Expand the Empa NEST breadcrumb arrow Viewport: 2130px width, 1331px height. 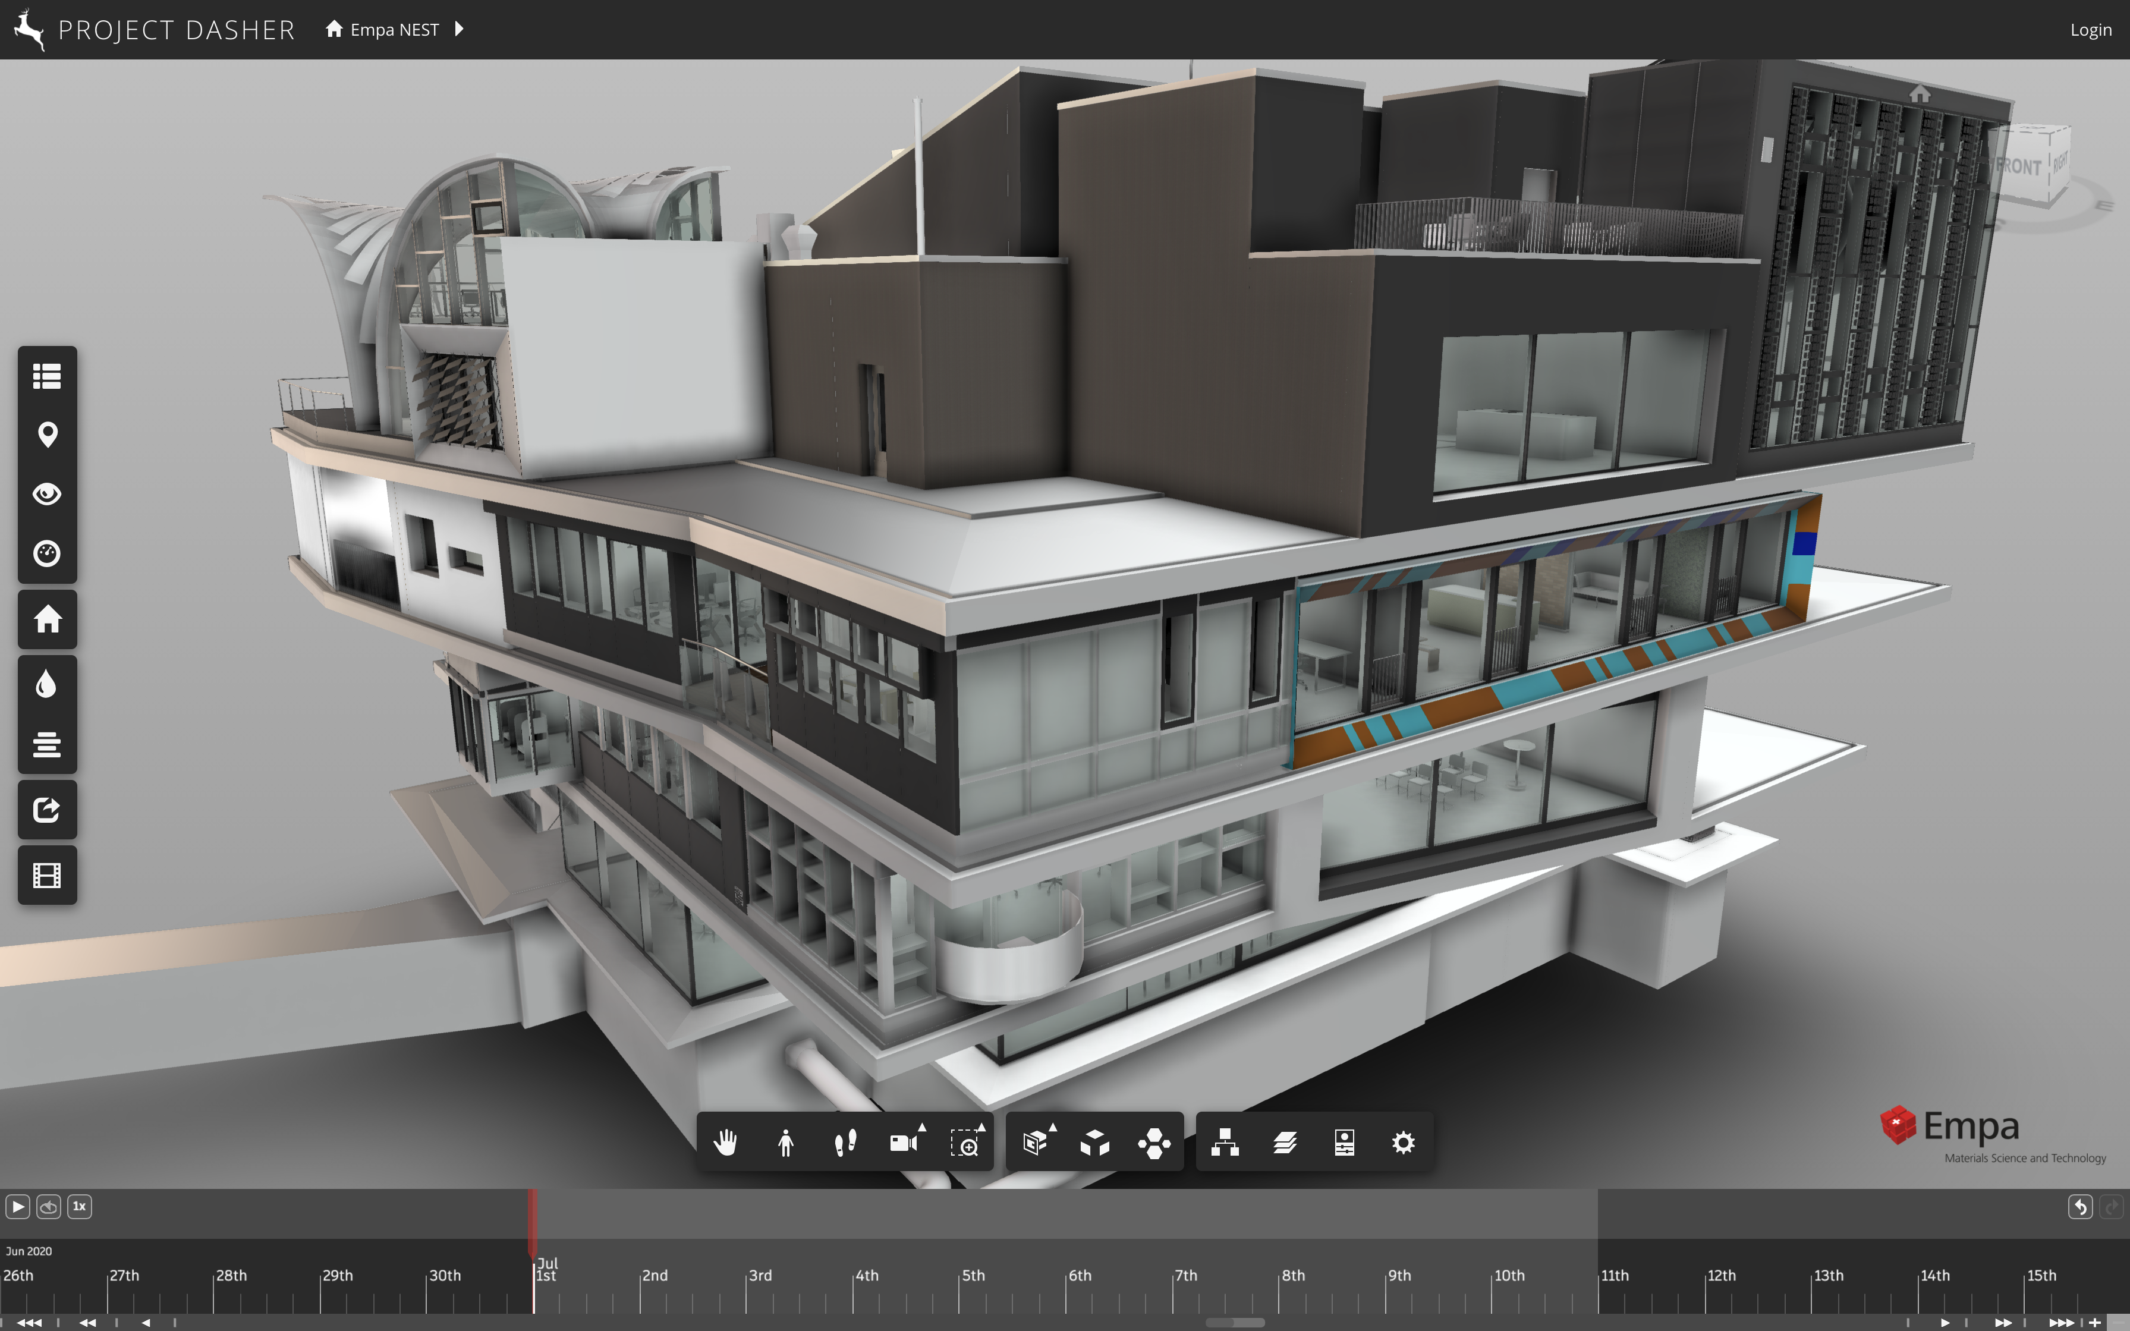[458, 29]
